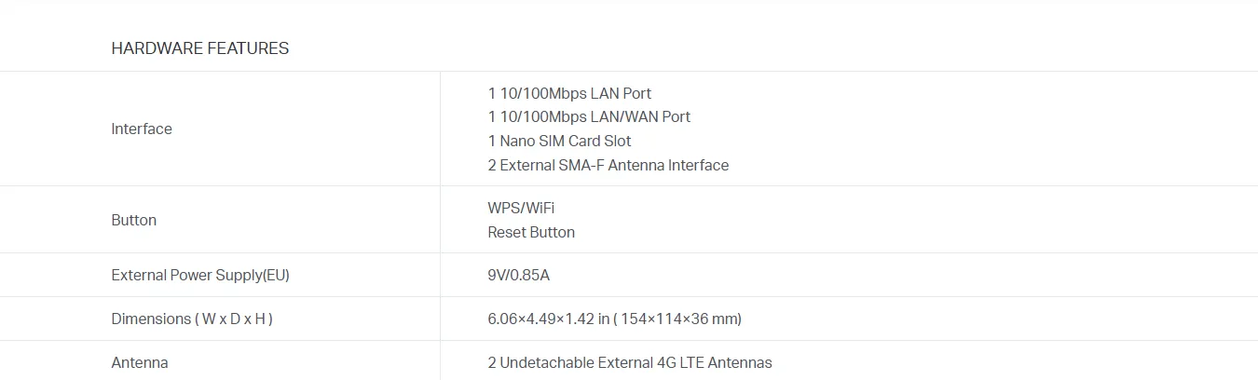Click the word 'WiFi' in the Button row
Image resolution: width=1258 pixels, height=380 pixels.
(540, 208)
